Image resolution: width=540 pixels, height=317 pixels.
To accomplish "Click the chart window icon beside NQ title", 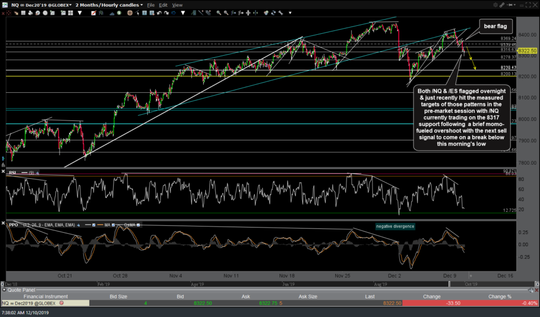I will pos(4,5).
